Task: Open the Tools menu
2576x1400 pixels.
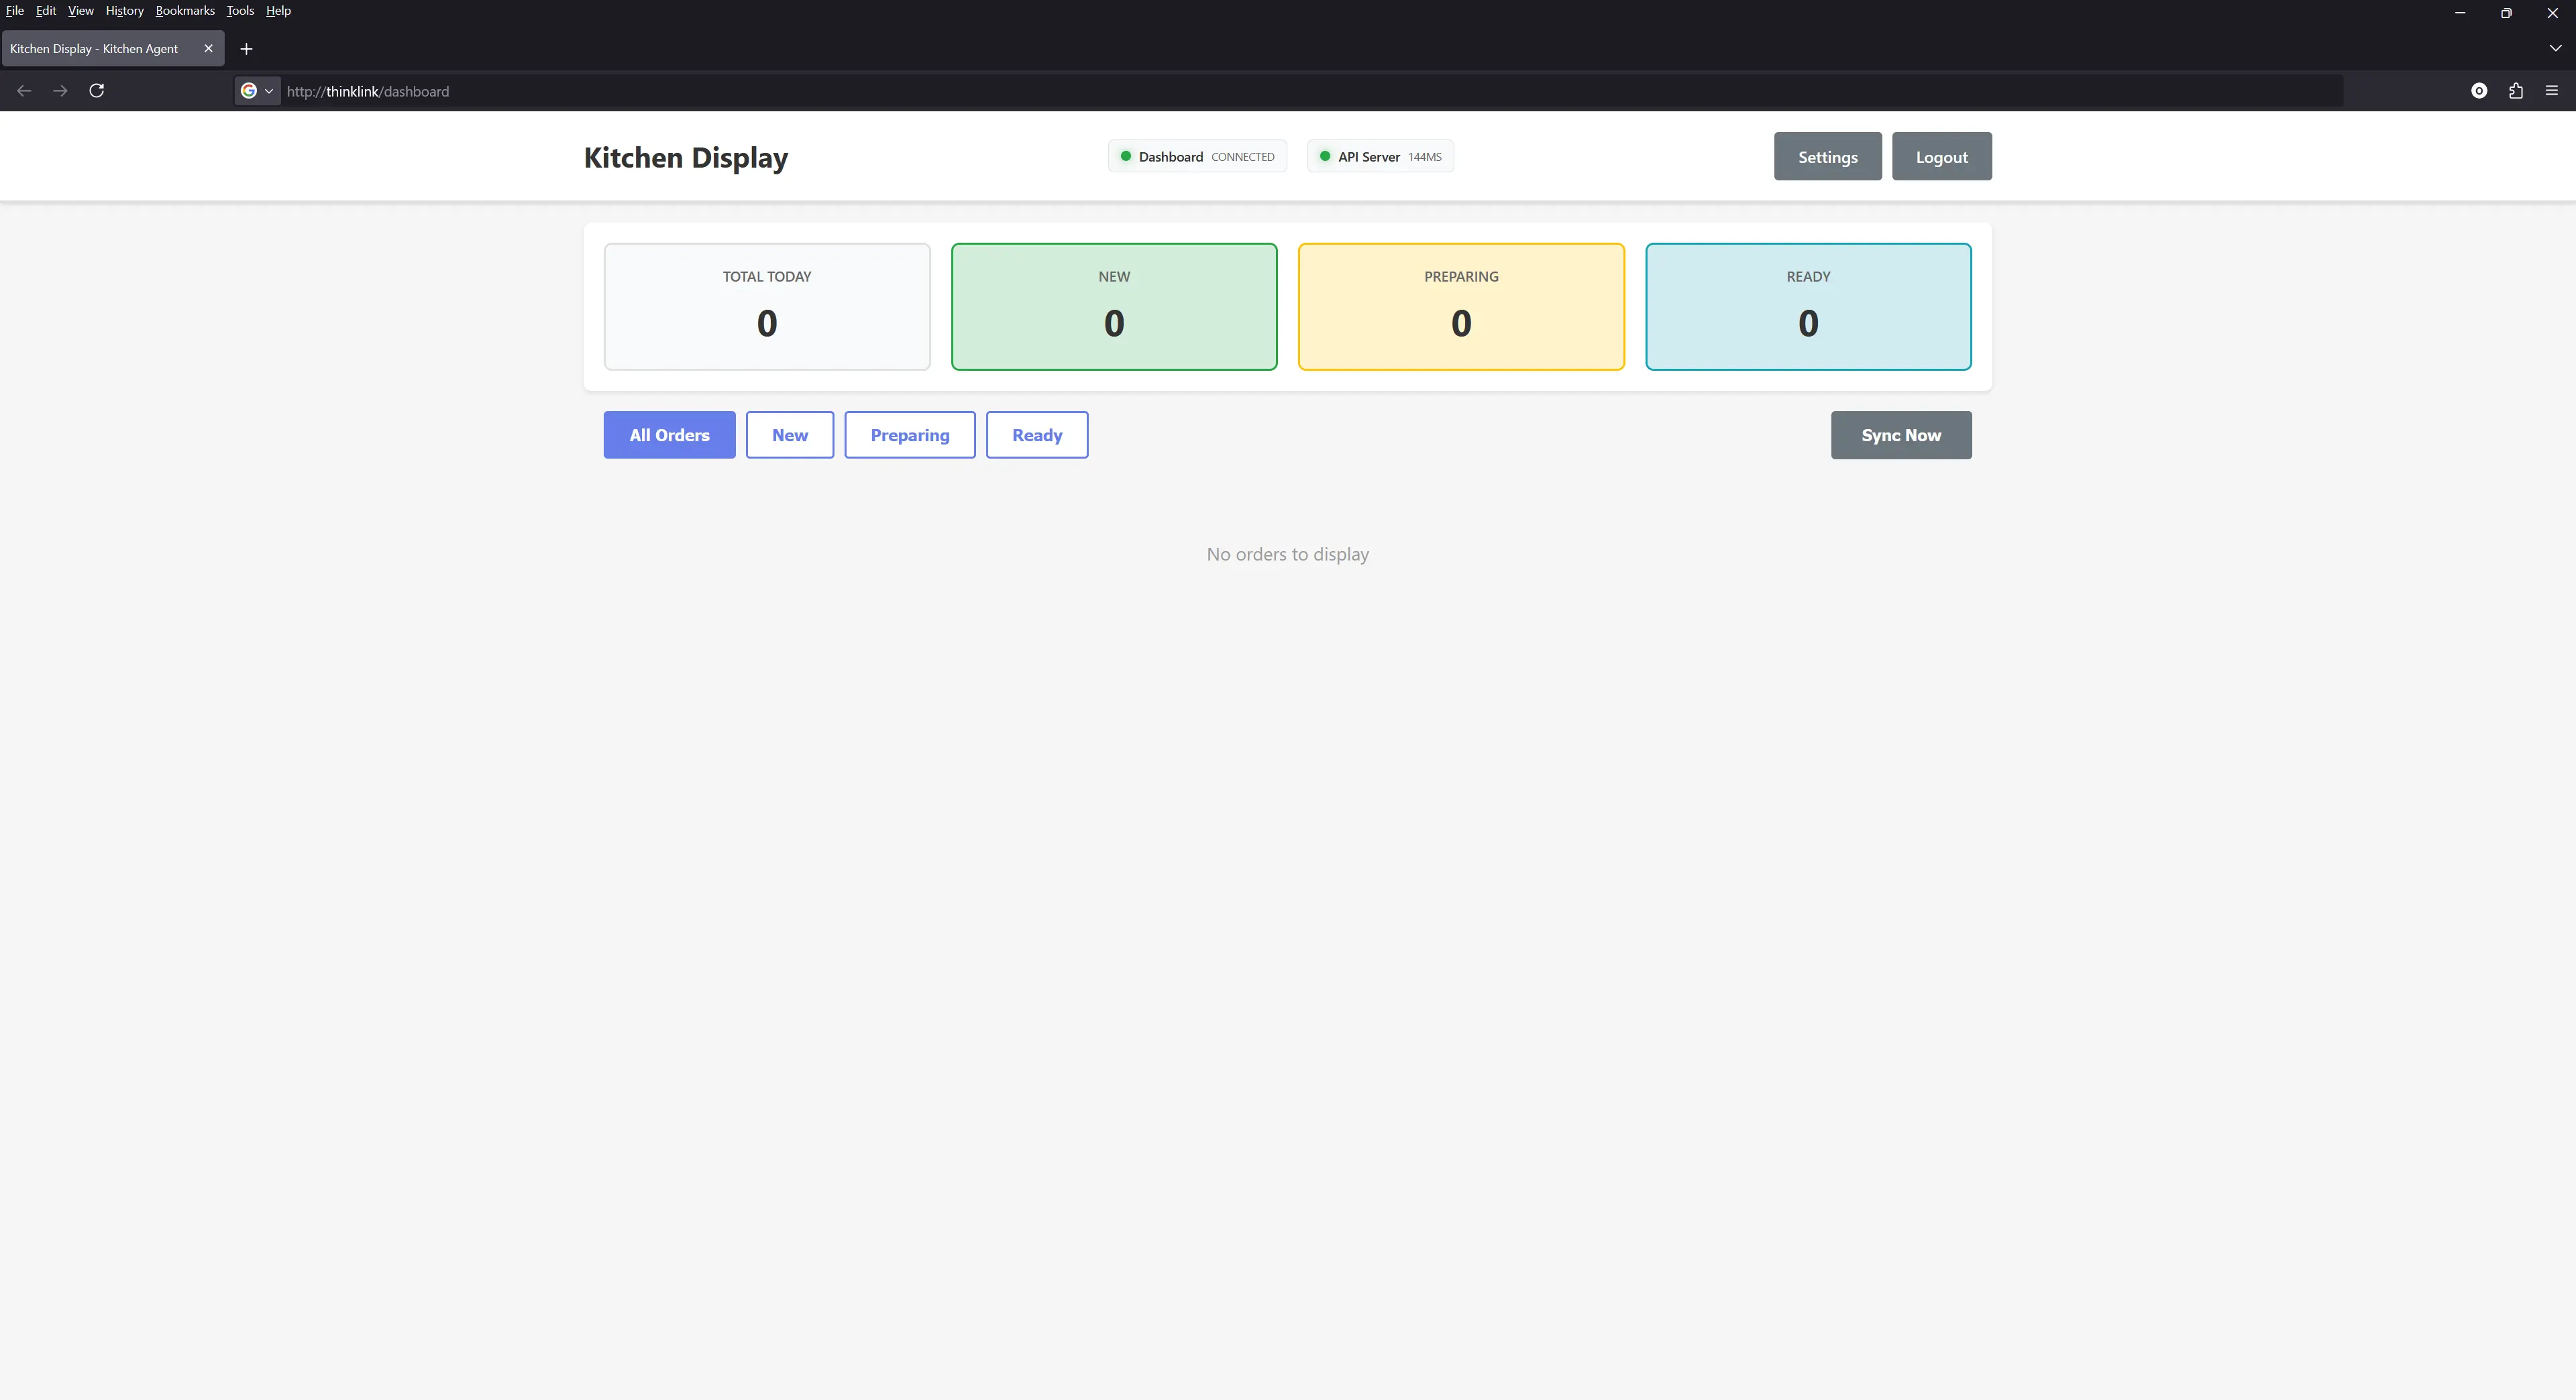Action: [x=240, y=11]
